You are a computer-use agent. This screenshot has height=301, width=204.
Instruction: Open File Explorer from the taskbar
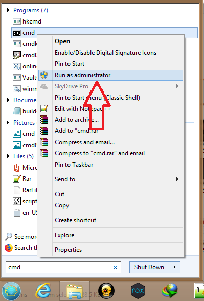(x=75, y=291)
